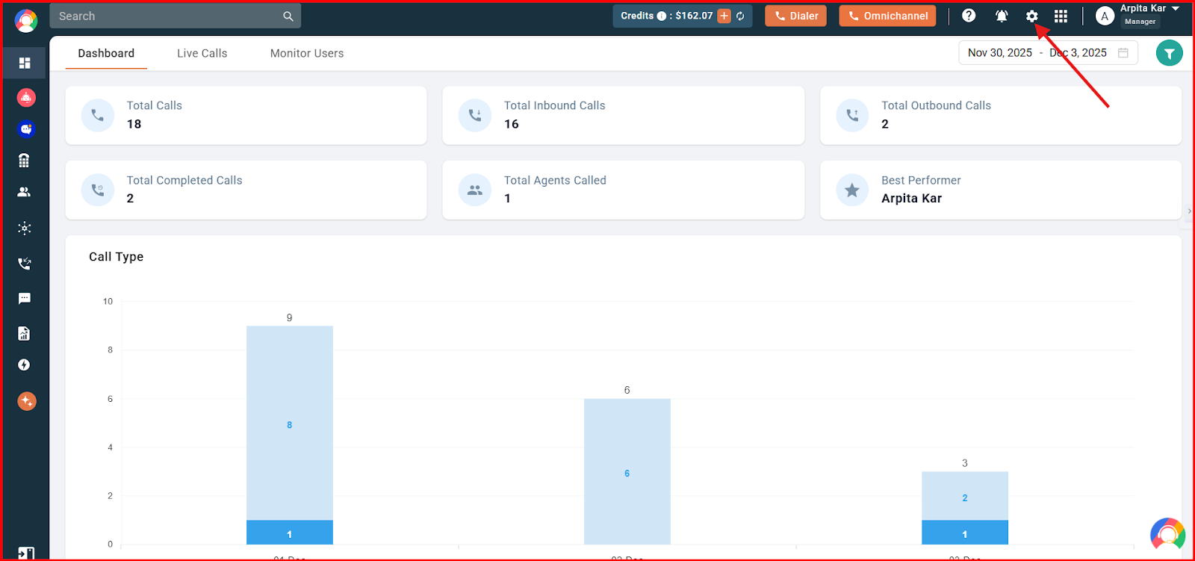Open the settings gear icon

coord(1031,16)
